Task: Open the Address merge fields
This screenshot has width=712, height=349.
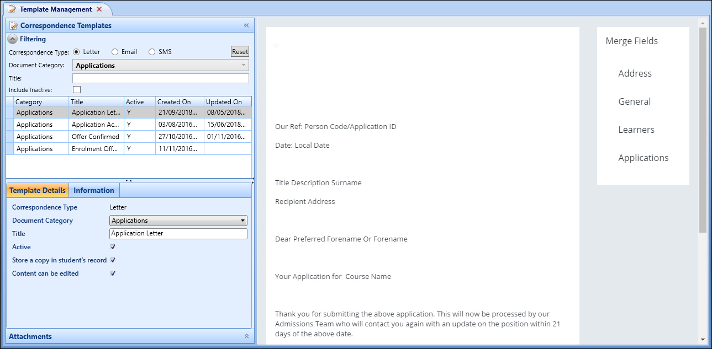Action: tap(635, 73)
